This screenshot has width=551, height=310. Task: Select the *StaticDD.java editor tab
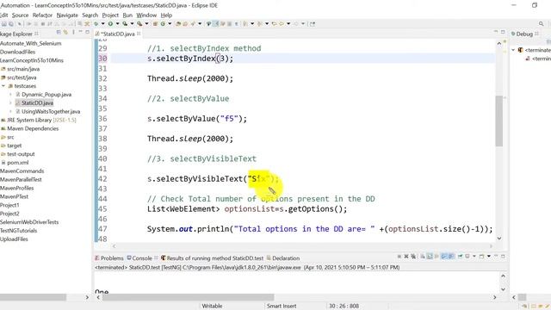tap(118, 34)
